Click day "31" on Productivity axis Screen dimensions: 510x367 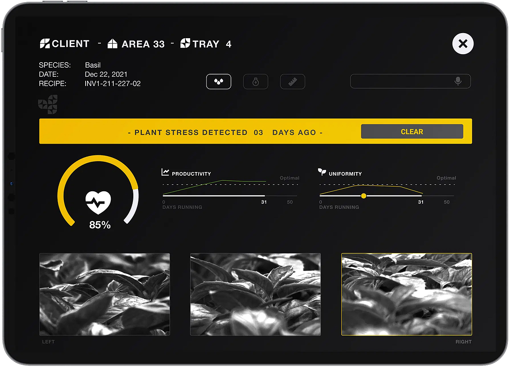pyautogui.click(x=264, y=202)
